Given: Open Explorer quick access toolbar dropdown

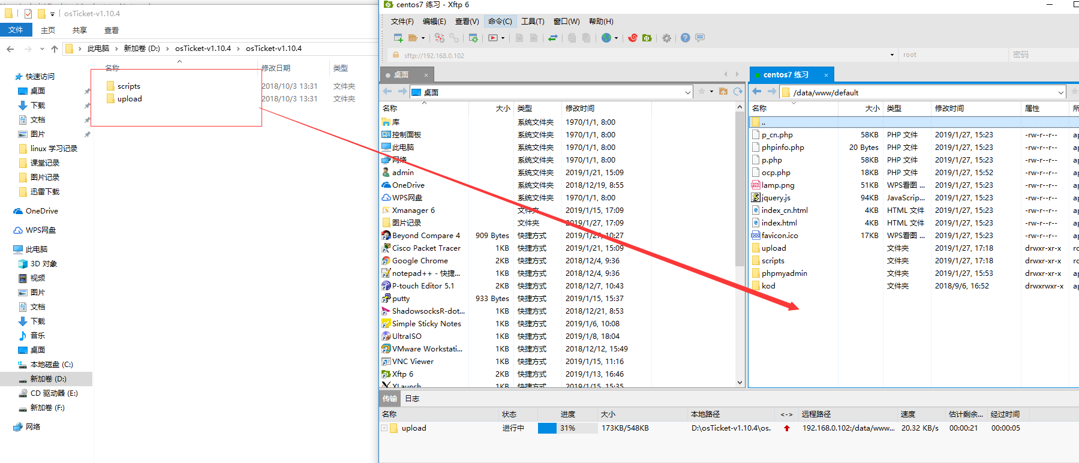Looking at the screenshot, I should [52, 14].
